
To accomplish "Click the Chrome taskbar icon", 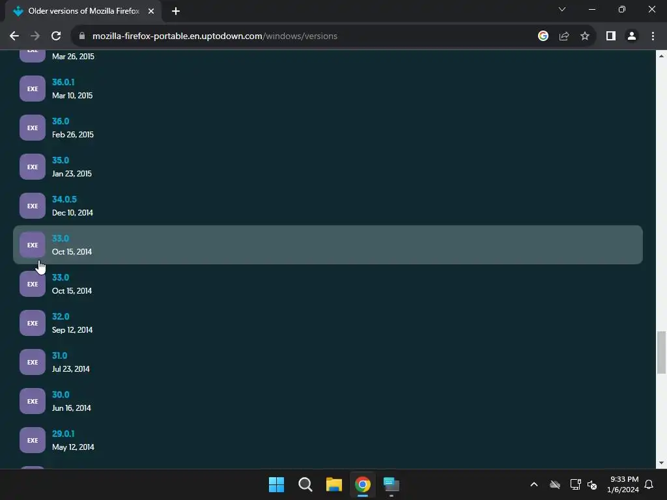I will click(362, 484).
